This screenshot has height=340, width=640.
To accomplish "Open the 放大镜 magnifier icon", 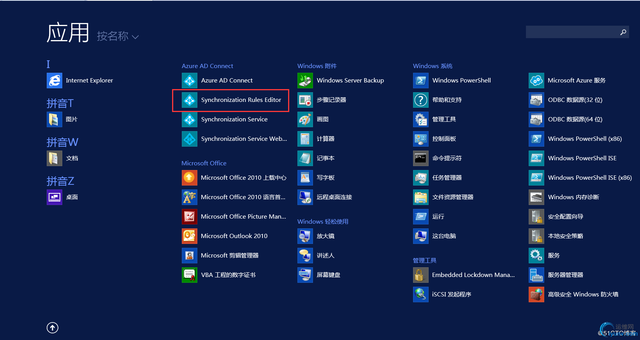I will pyautogui.click(x=305, y=236).
